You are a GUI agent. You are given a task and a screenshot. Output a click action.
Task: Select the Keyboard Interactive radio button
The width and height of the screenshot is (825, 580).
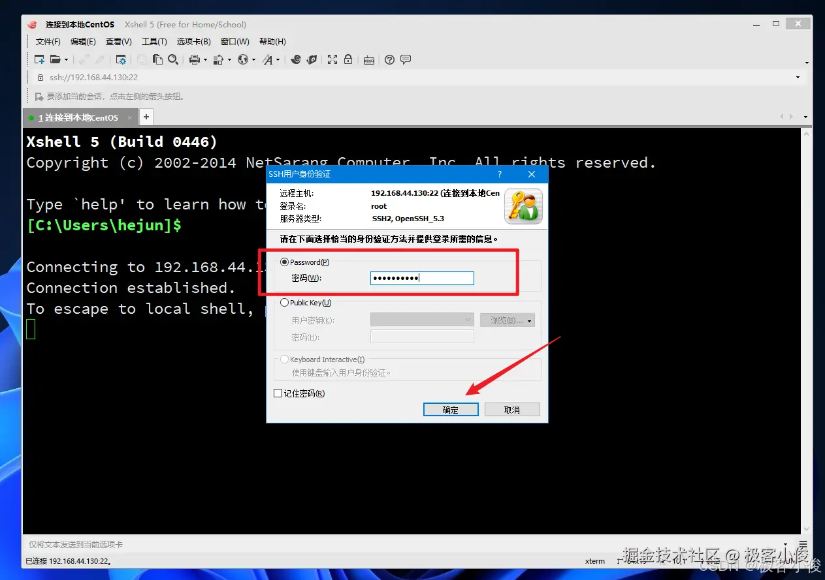click(284, 359)
